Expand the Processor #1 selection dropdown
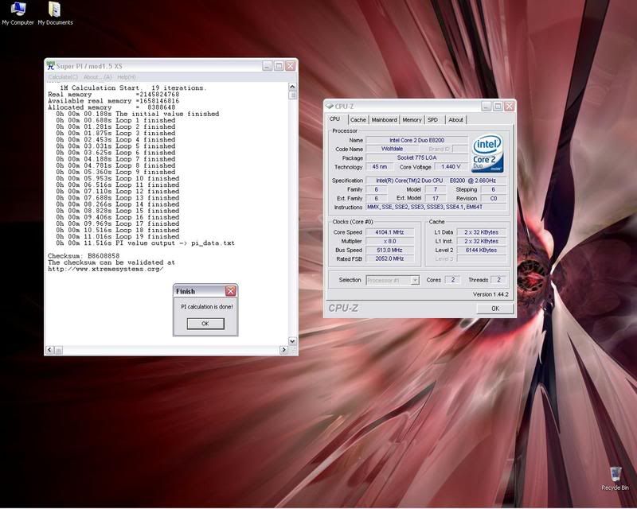The height and width of the screenshot is (509, 637). (x=415, y=280)
